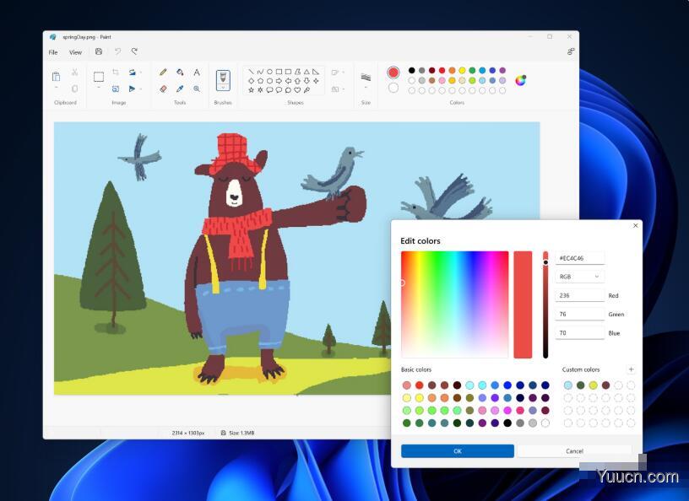
Task: Pick black in the Basic colors grid
Action: [x=507, y=423]
